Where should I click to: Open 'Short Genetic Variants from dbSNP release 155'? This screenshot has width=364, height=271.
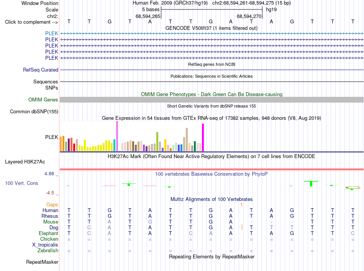212,106
